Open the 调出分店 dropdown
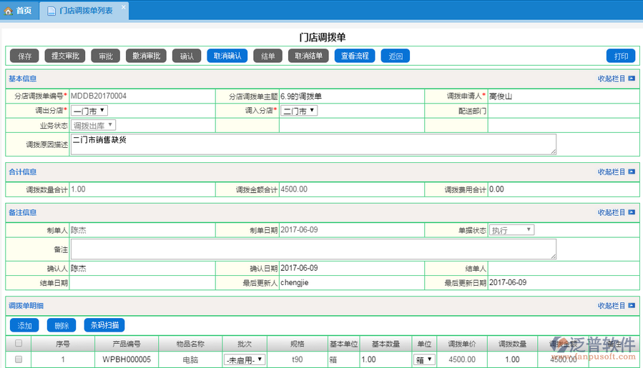Screen dimensions: 643x368 [x=89, y=111]
